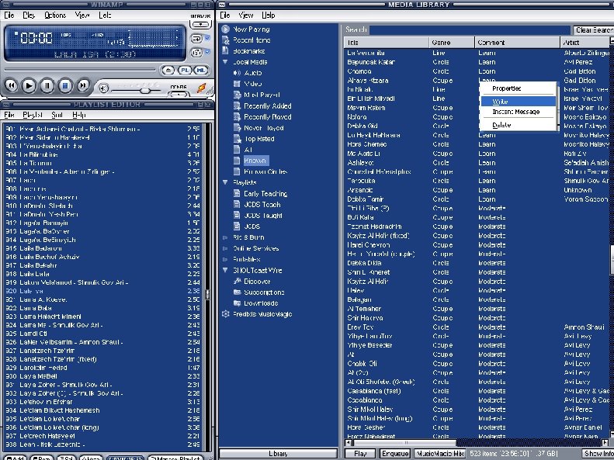
Task: Open the top drawer arrow on the player
Action: pos(200,24)
